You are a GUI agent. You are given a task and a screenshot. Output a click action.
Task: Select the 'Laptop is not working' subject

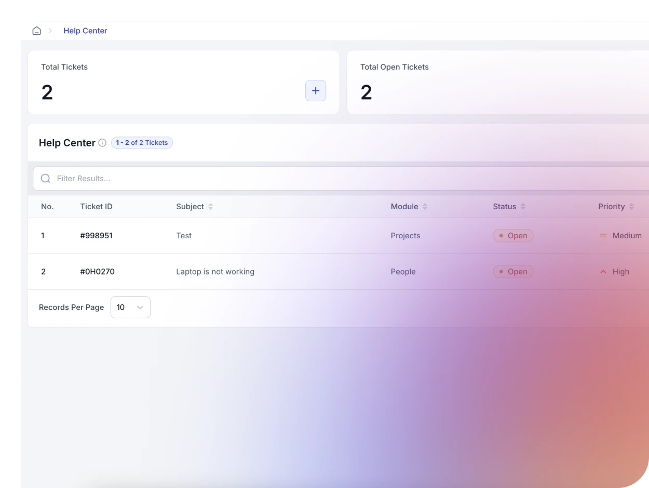215,272
